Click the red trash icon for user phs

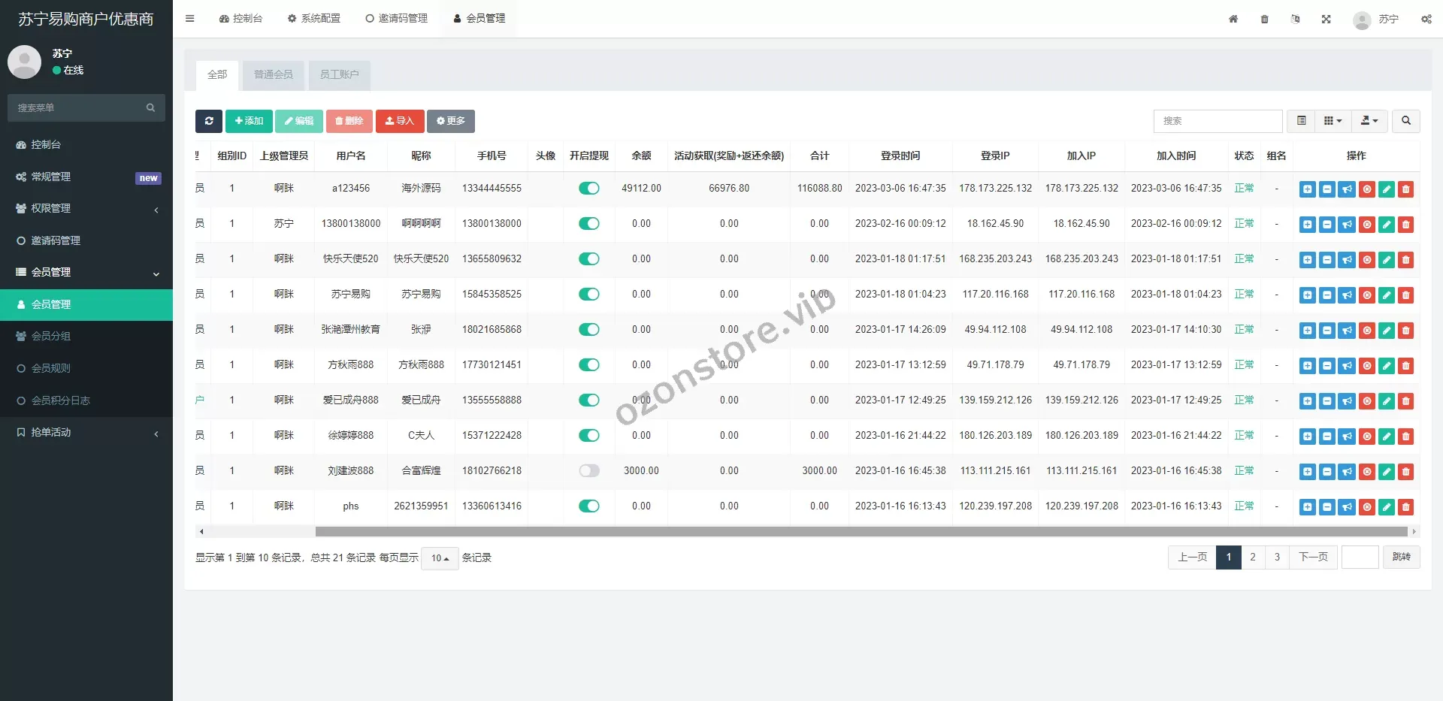(1406, 507)
